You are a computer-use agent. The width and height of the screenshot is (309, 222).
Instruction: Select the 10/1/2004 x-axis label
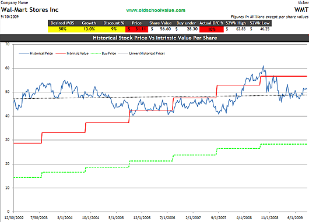pyautogui.click(x=90, y=218)
